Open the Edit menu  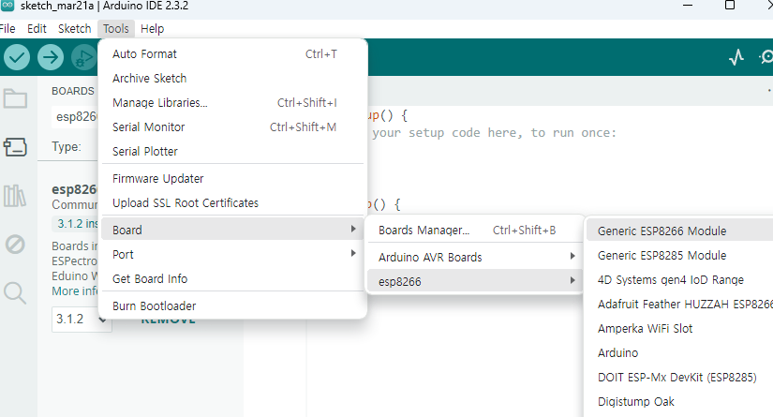pyautogui.click(x=37, y=29)
